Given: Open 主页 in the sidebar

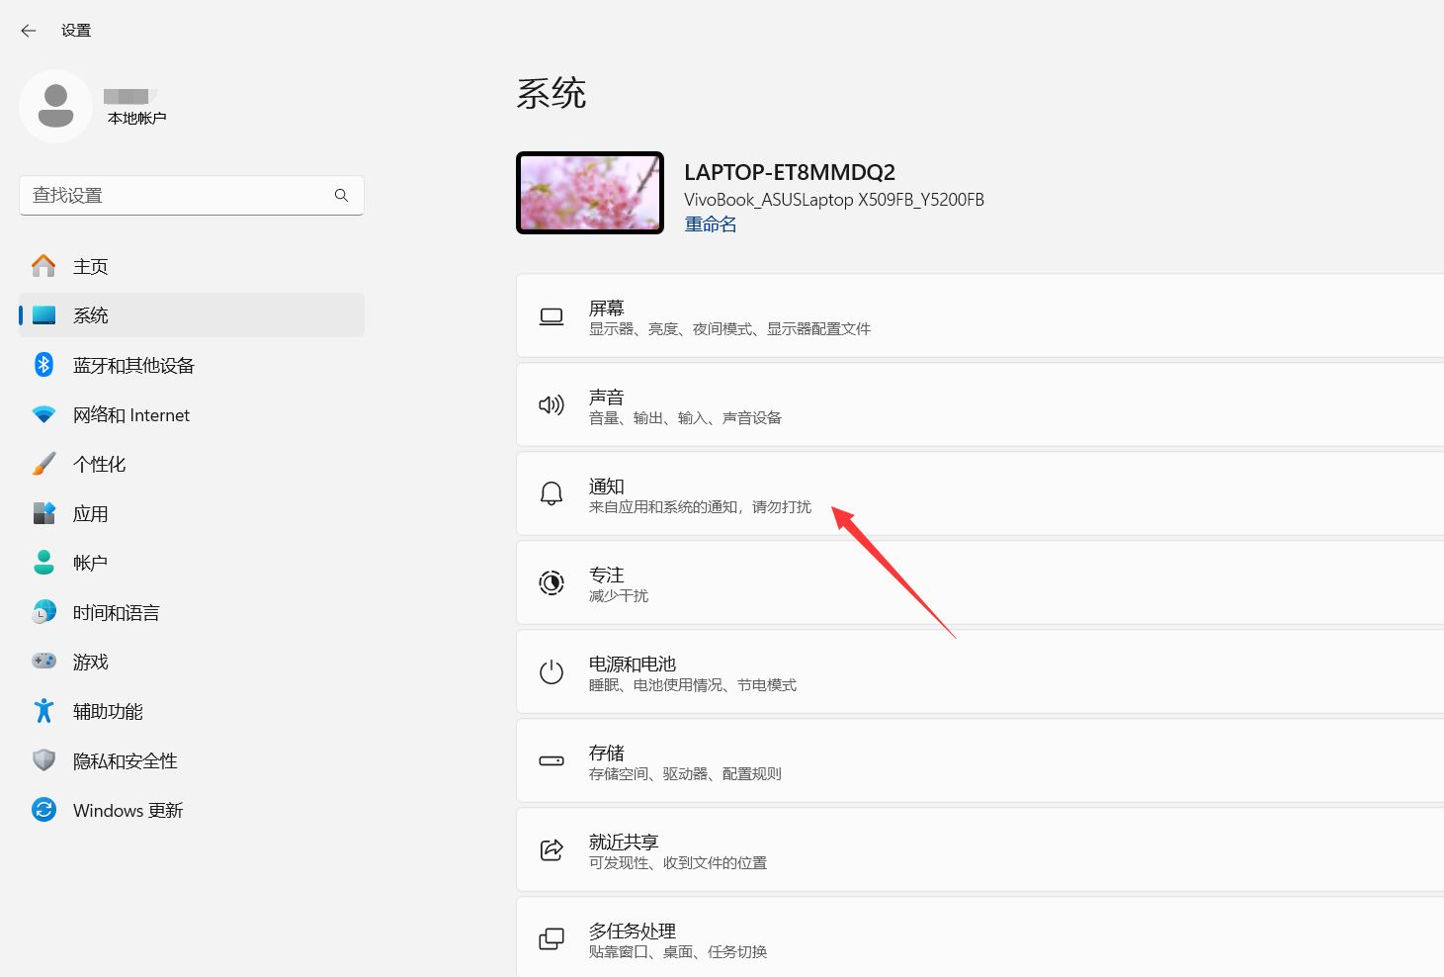Looking at the screenshot, I should point(192,266).
